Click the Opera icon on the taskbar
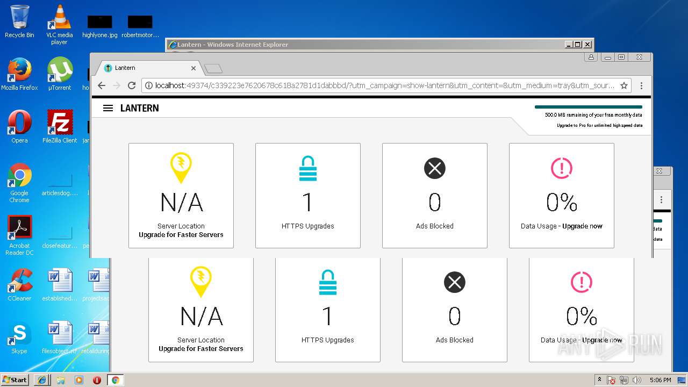 click(97, 380)
